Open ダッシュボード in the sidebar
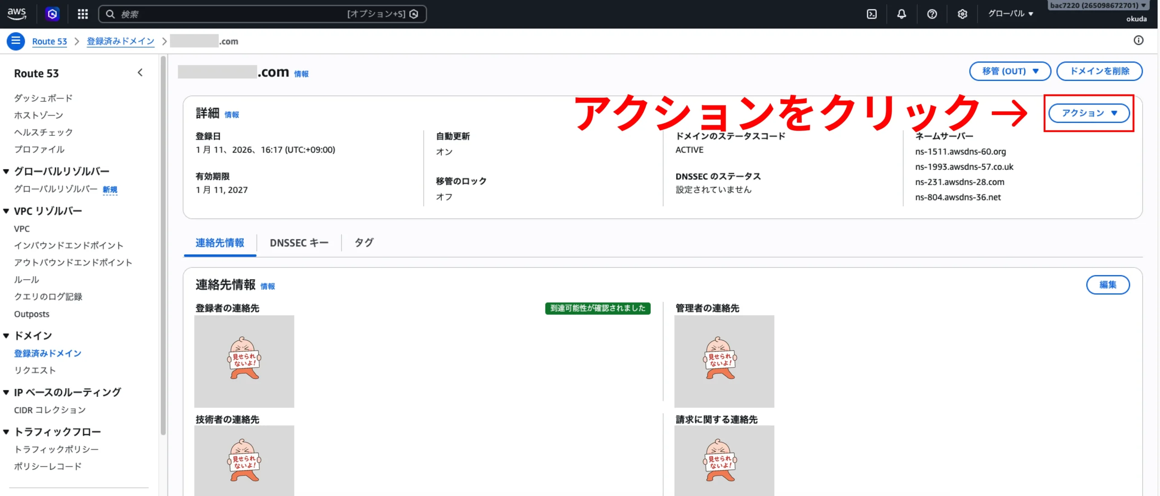 pyautogui.click(x=43, y=98)
